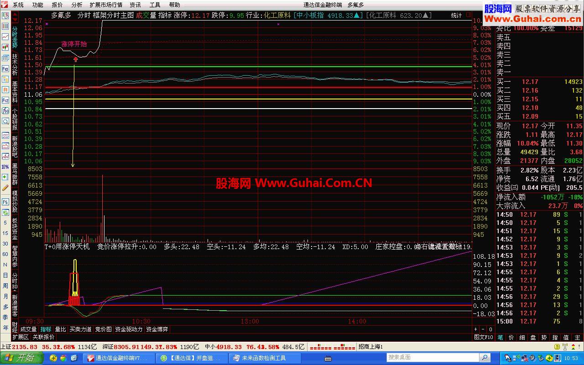584x365 pixels.
Task: Select the 60-minute period button
Action: pos(5,255)
